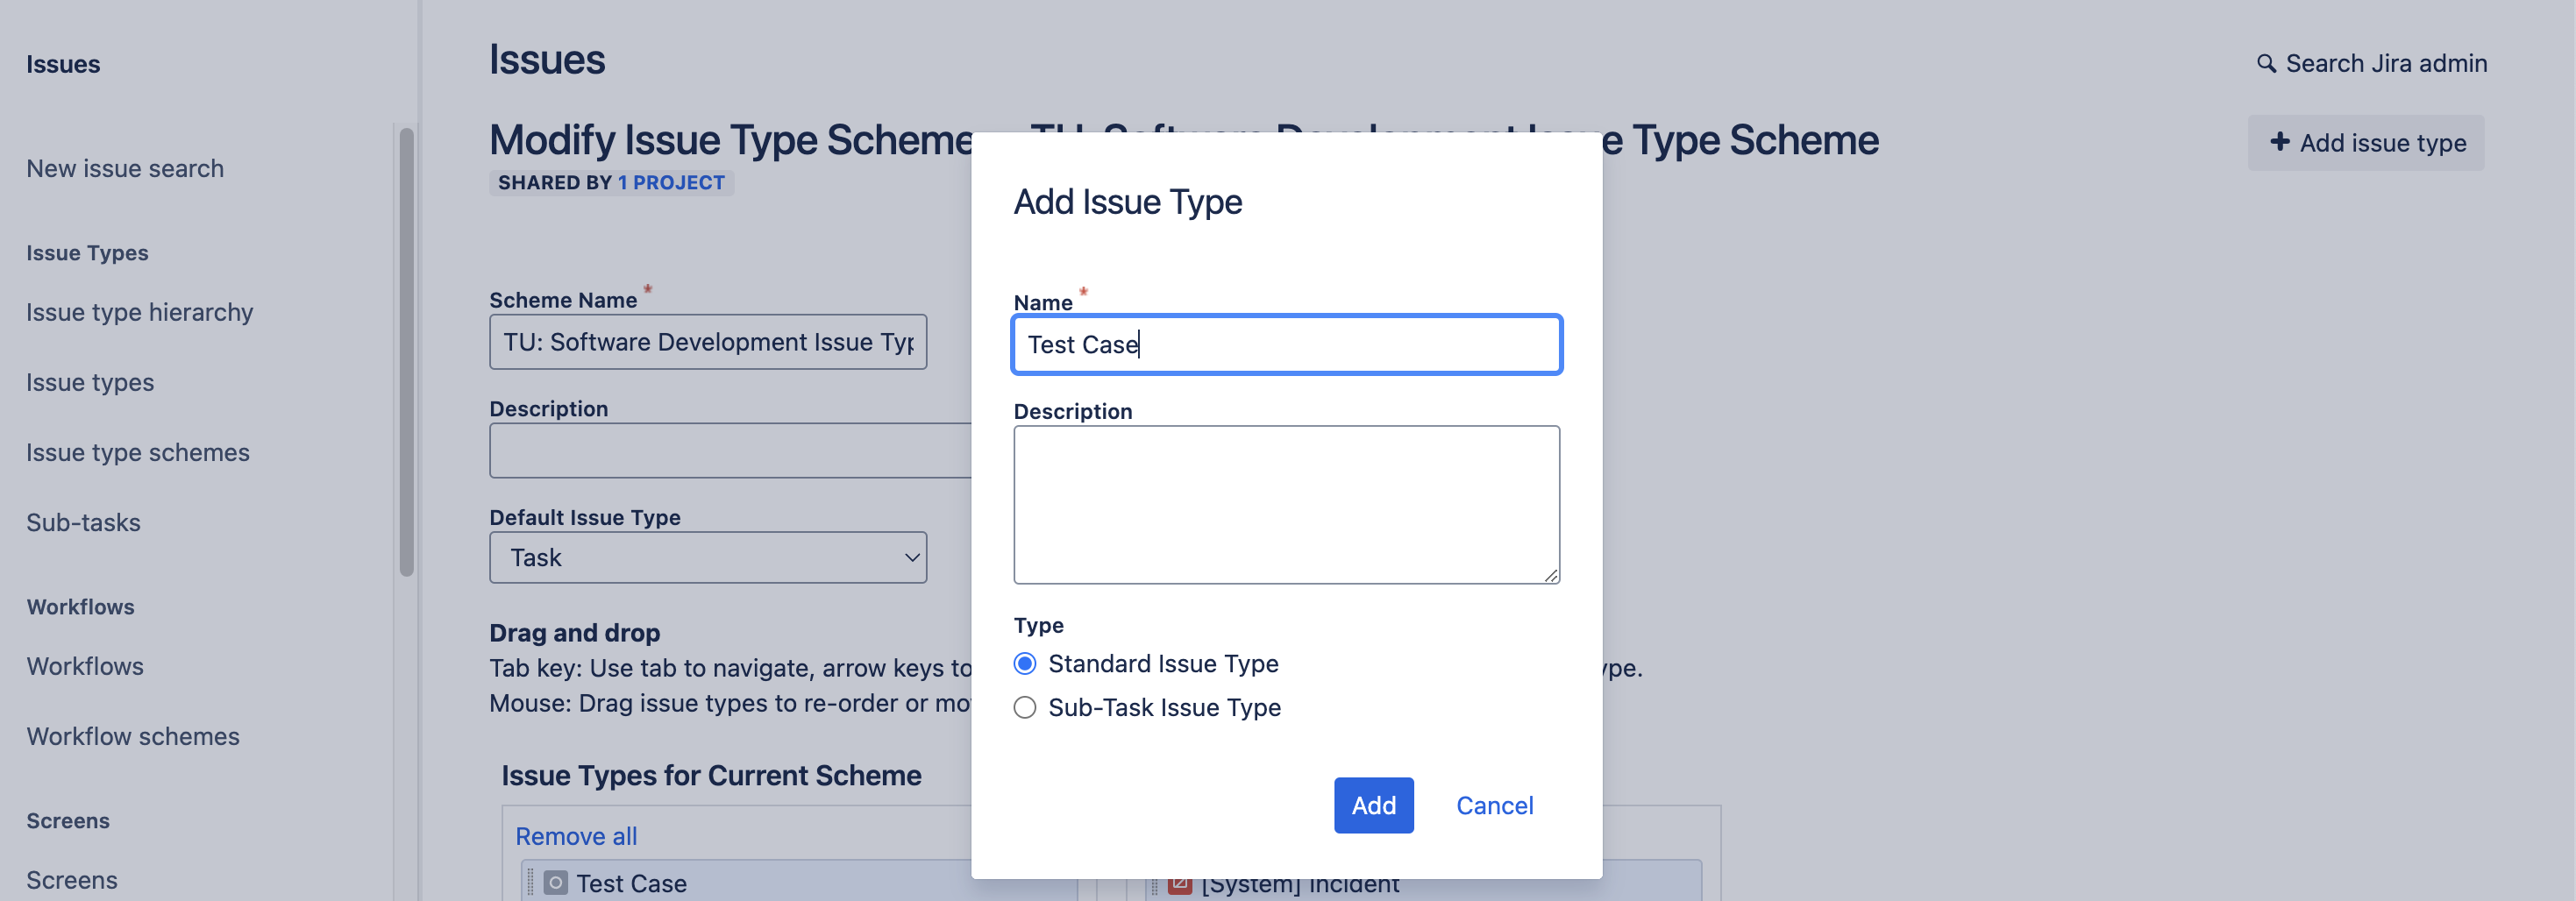Screen dimensions: 2576x901
Task: Click inside the Name input field
Action: [1286, 344]
